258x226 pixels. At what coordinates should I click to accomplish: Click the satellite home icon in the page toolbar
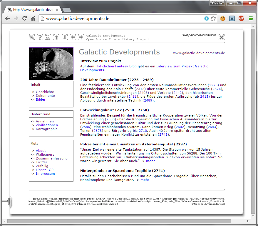tap(32, 37)
